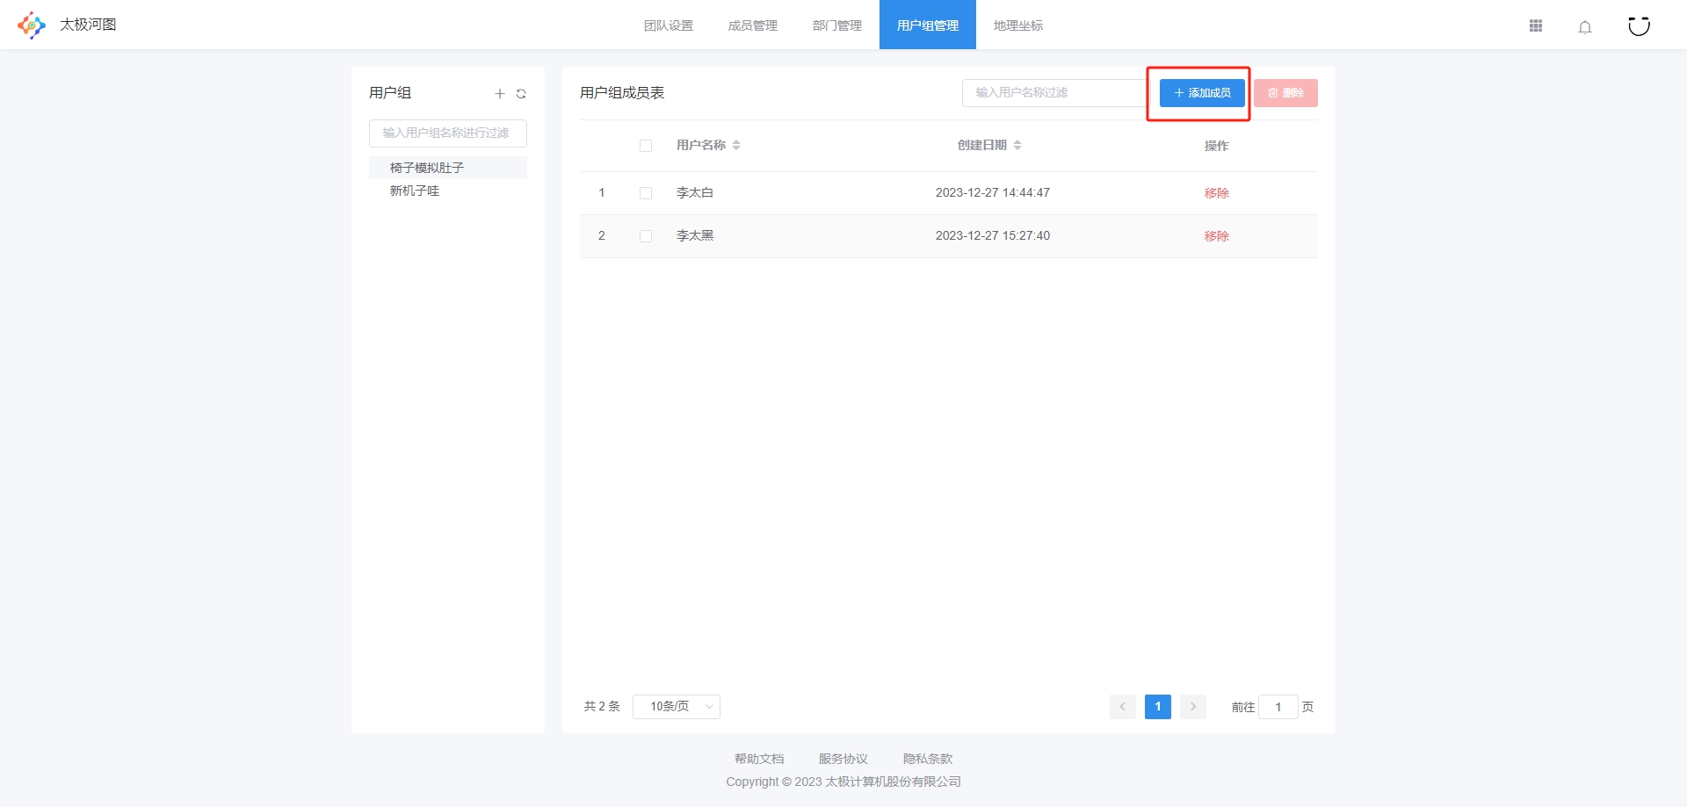
Task: Click the 李太白 user name cell
Action: point(695,193)
